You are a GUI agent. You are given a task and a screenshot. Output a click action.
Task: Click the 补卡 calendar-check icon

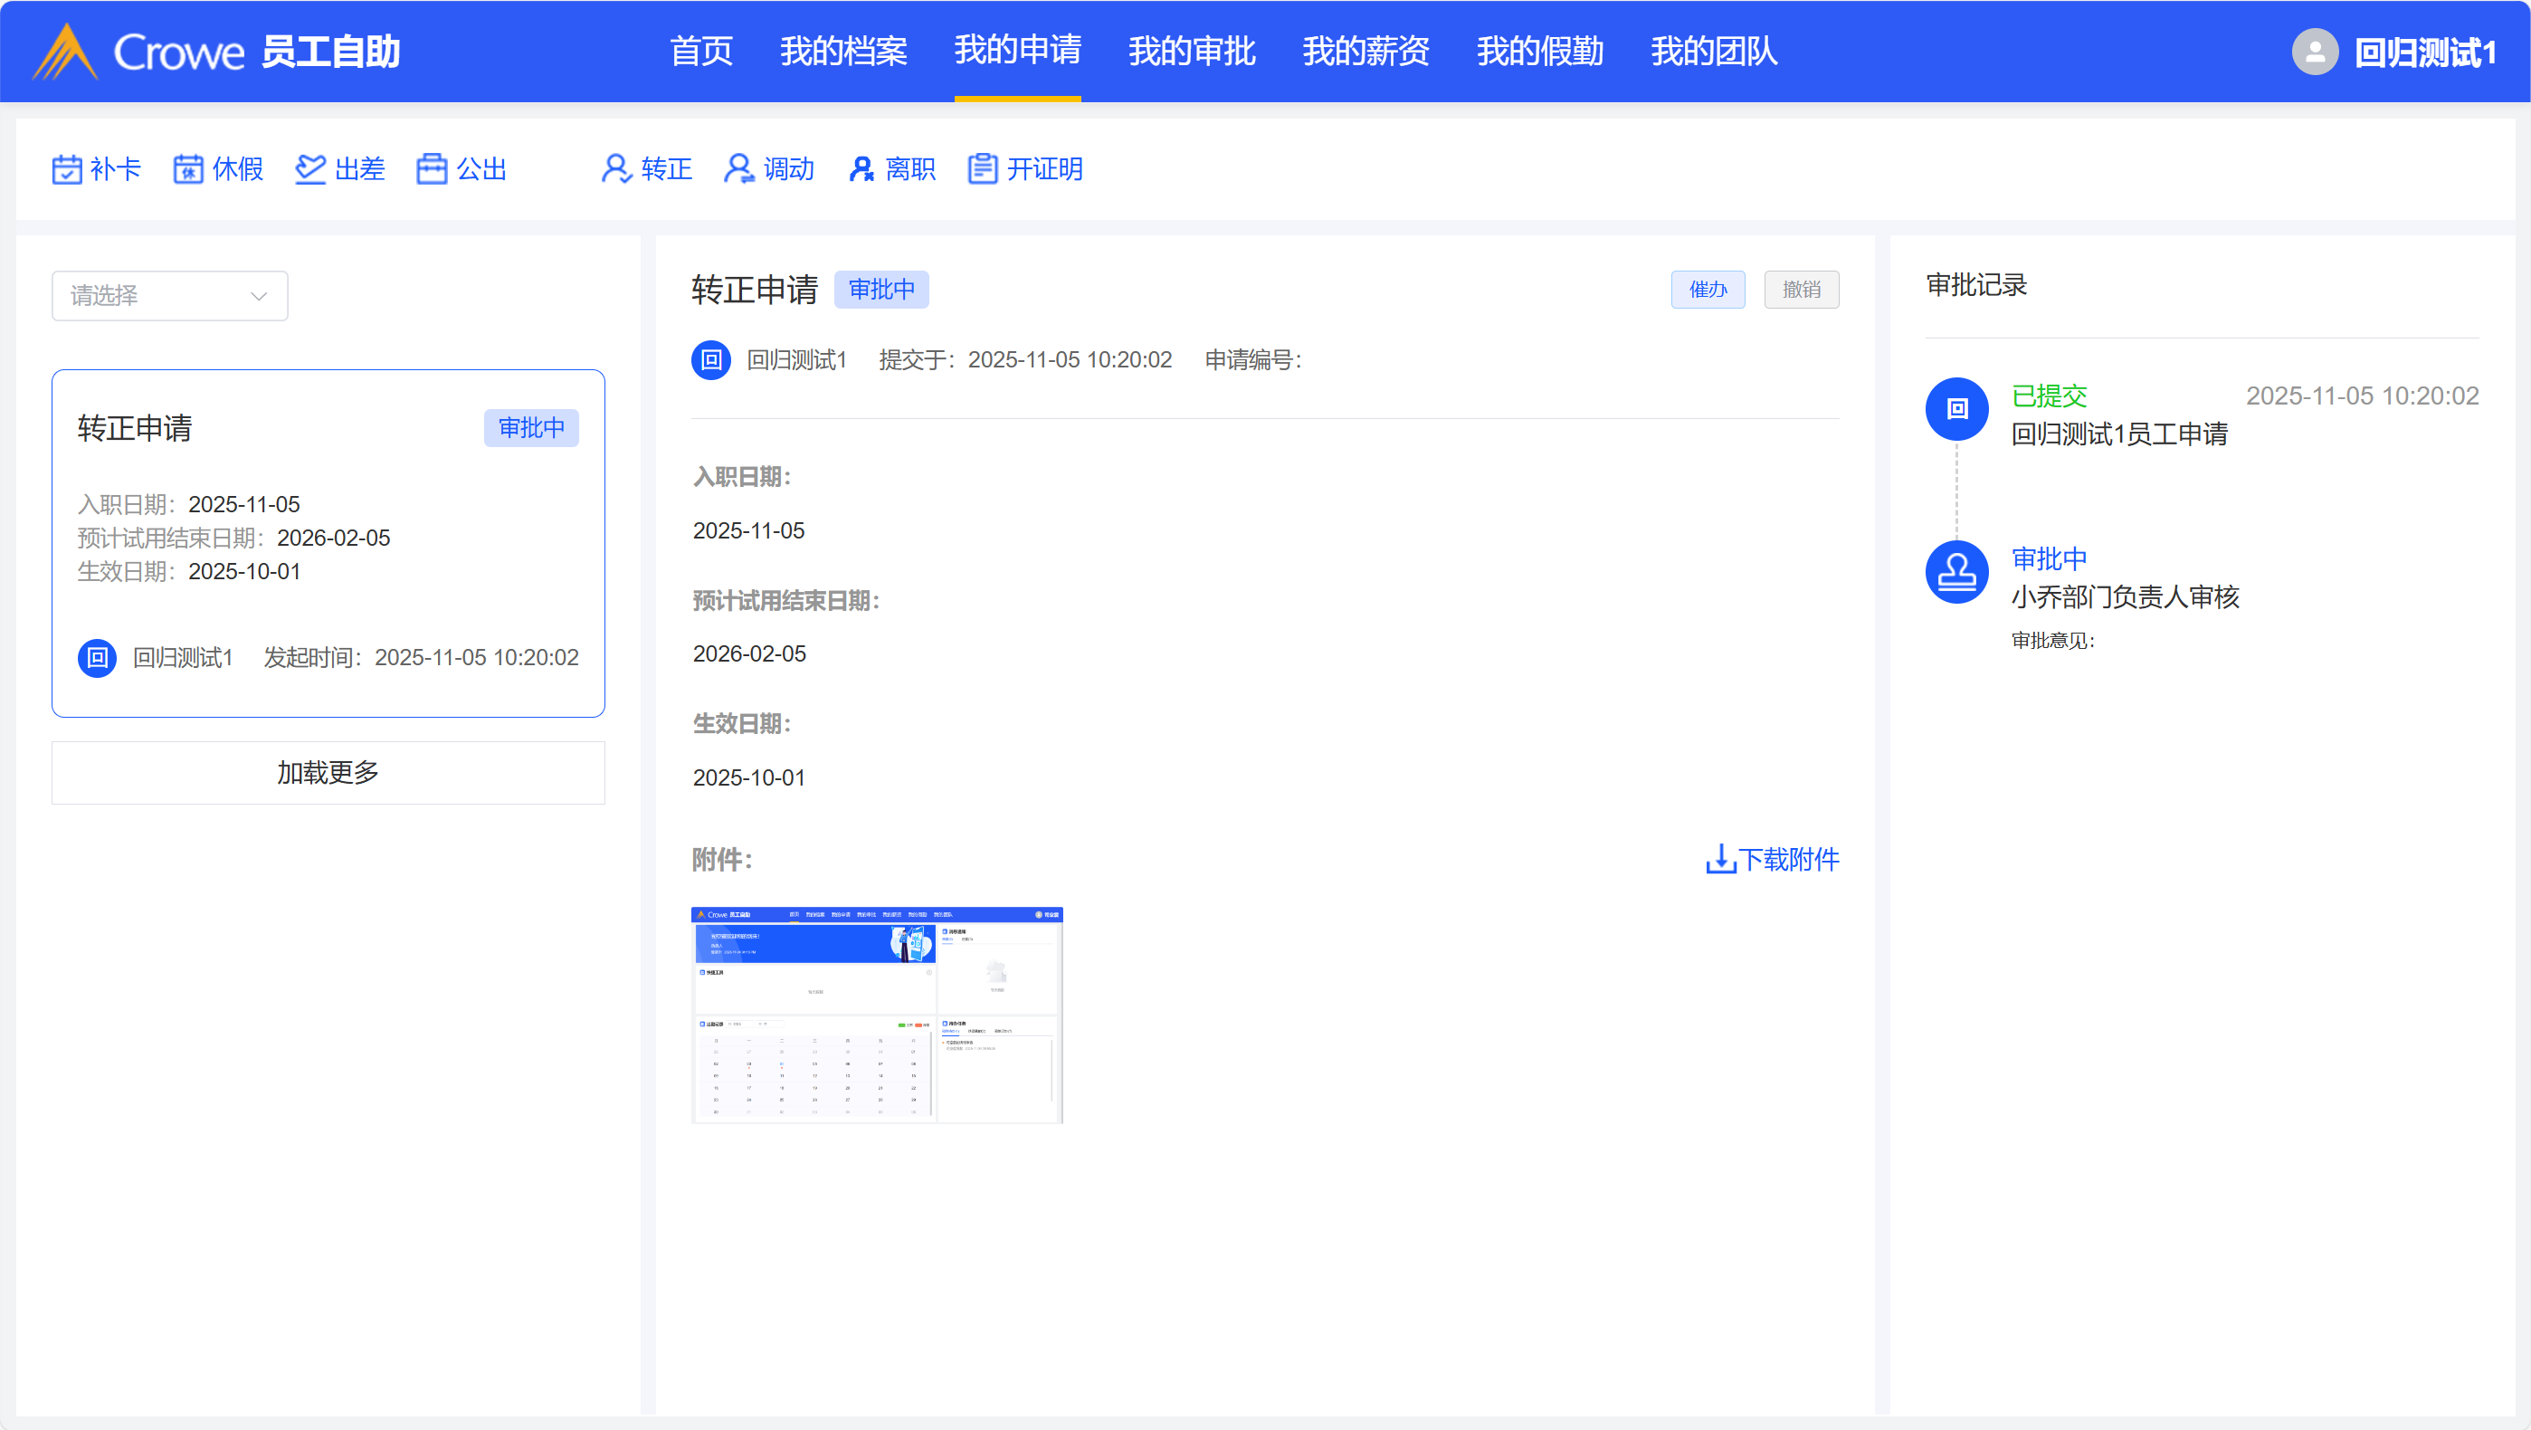67,169
